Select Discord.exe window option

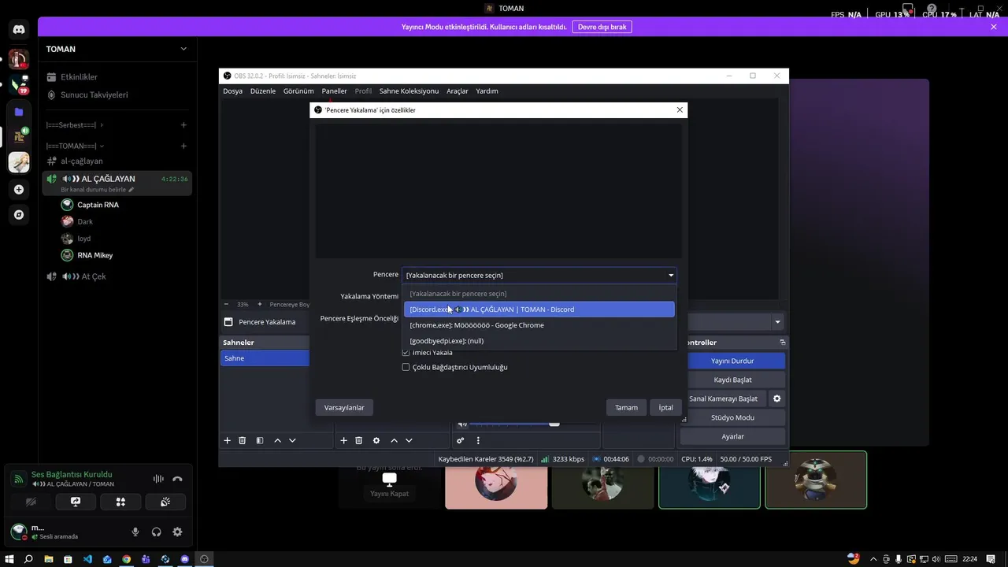point(539,309)
